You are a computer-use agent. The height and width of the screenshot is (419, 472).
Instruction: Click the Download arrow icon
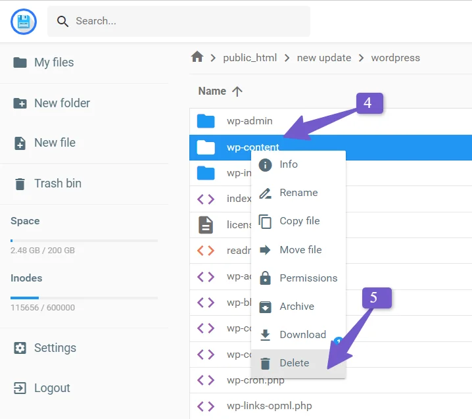[x=265, y=335]
